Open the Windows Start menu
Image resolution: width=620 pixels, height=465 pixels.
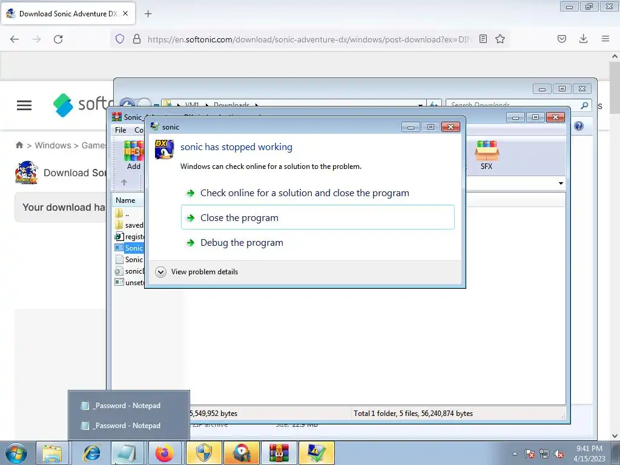(x=16, y=453)
